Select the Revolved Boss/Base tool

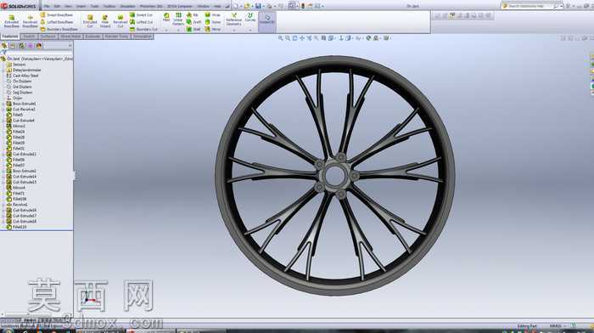point(30,21)
